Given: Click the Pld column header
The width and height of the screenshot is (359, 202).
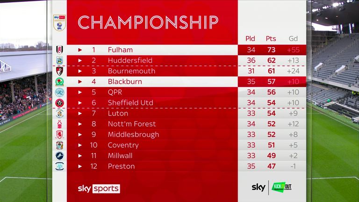Looking at the screenshot, I should click(x=250, y=38).
